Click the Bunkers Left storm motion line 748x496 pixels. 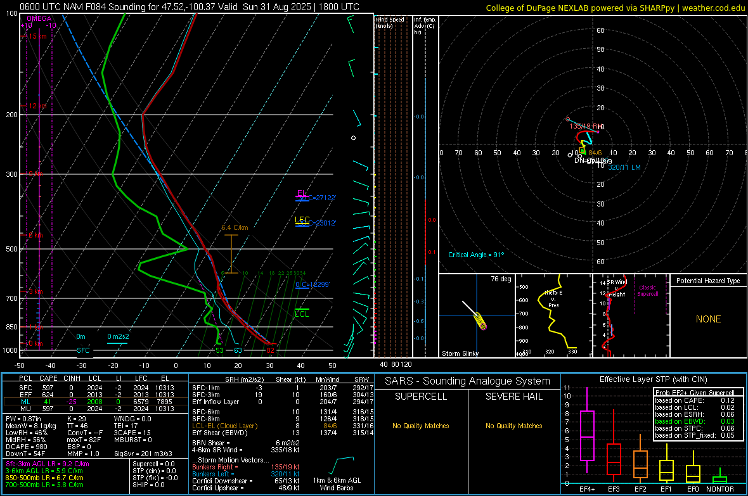(246, 474)
